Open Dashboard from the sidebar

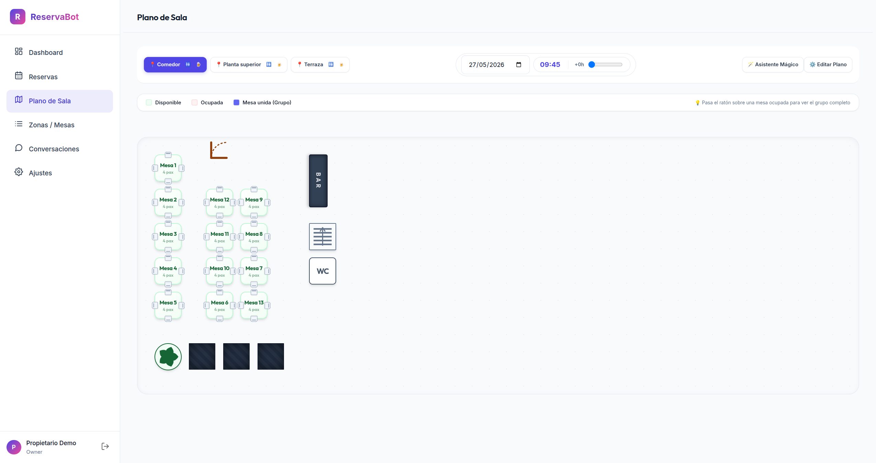pos(60,53)
